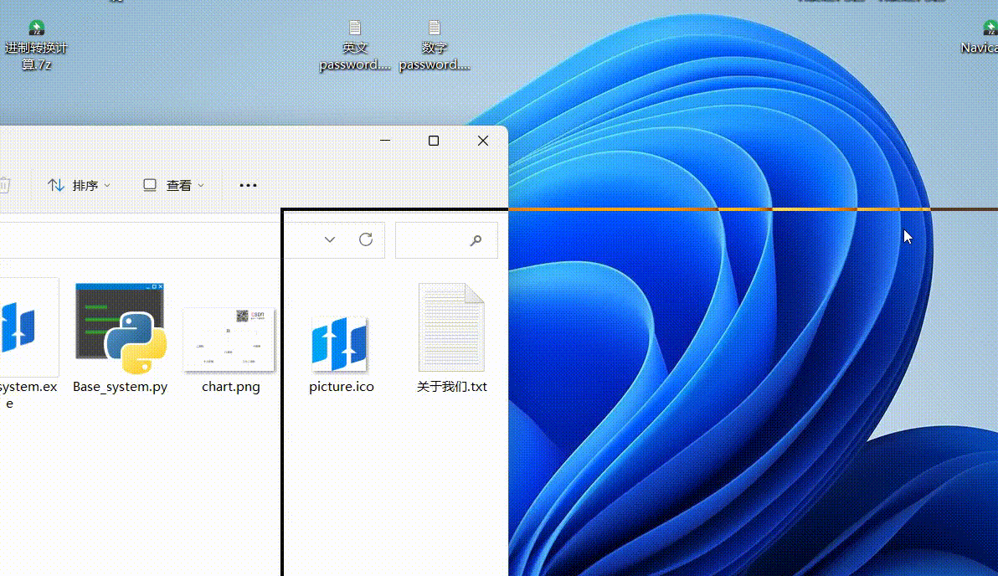Click the search box in File Explorer
Viewport: 998px width, 576px height.
pos(446,240)
